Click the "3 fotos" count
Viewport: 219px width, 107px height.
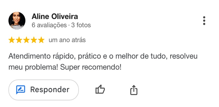click(81, 25)
